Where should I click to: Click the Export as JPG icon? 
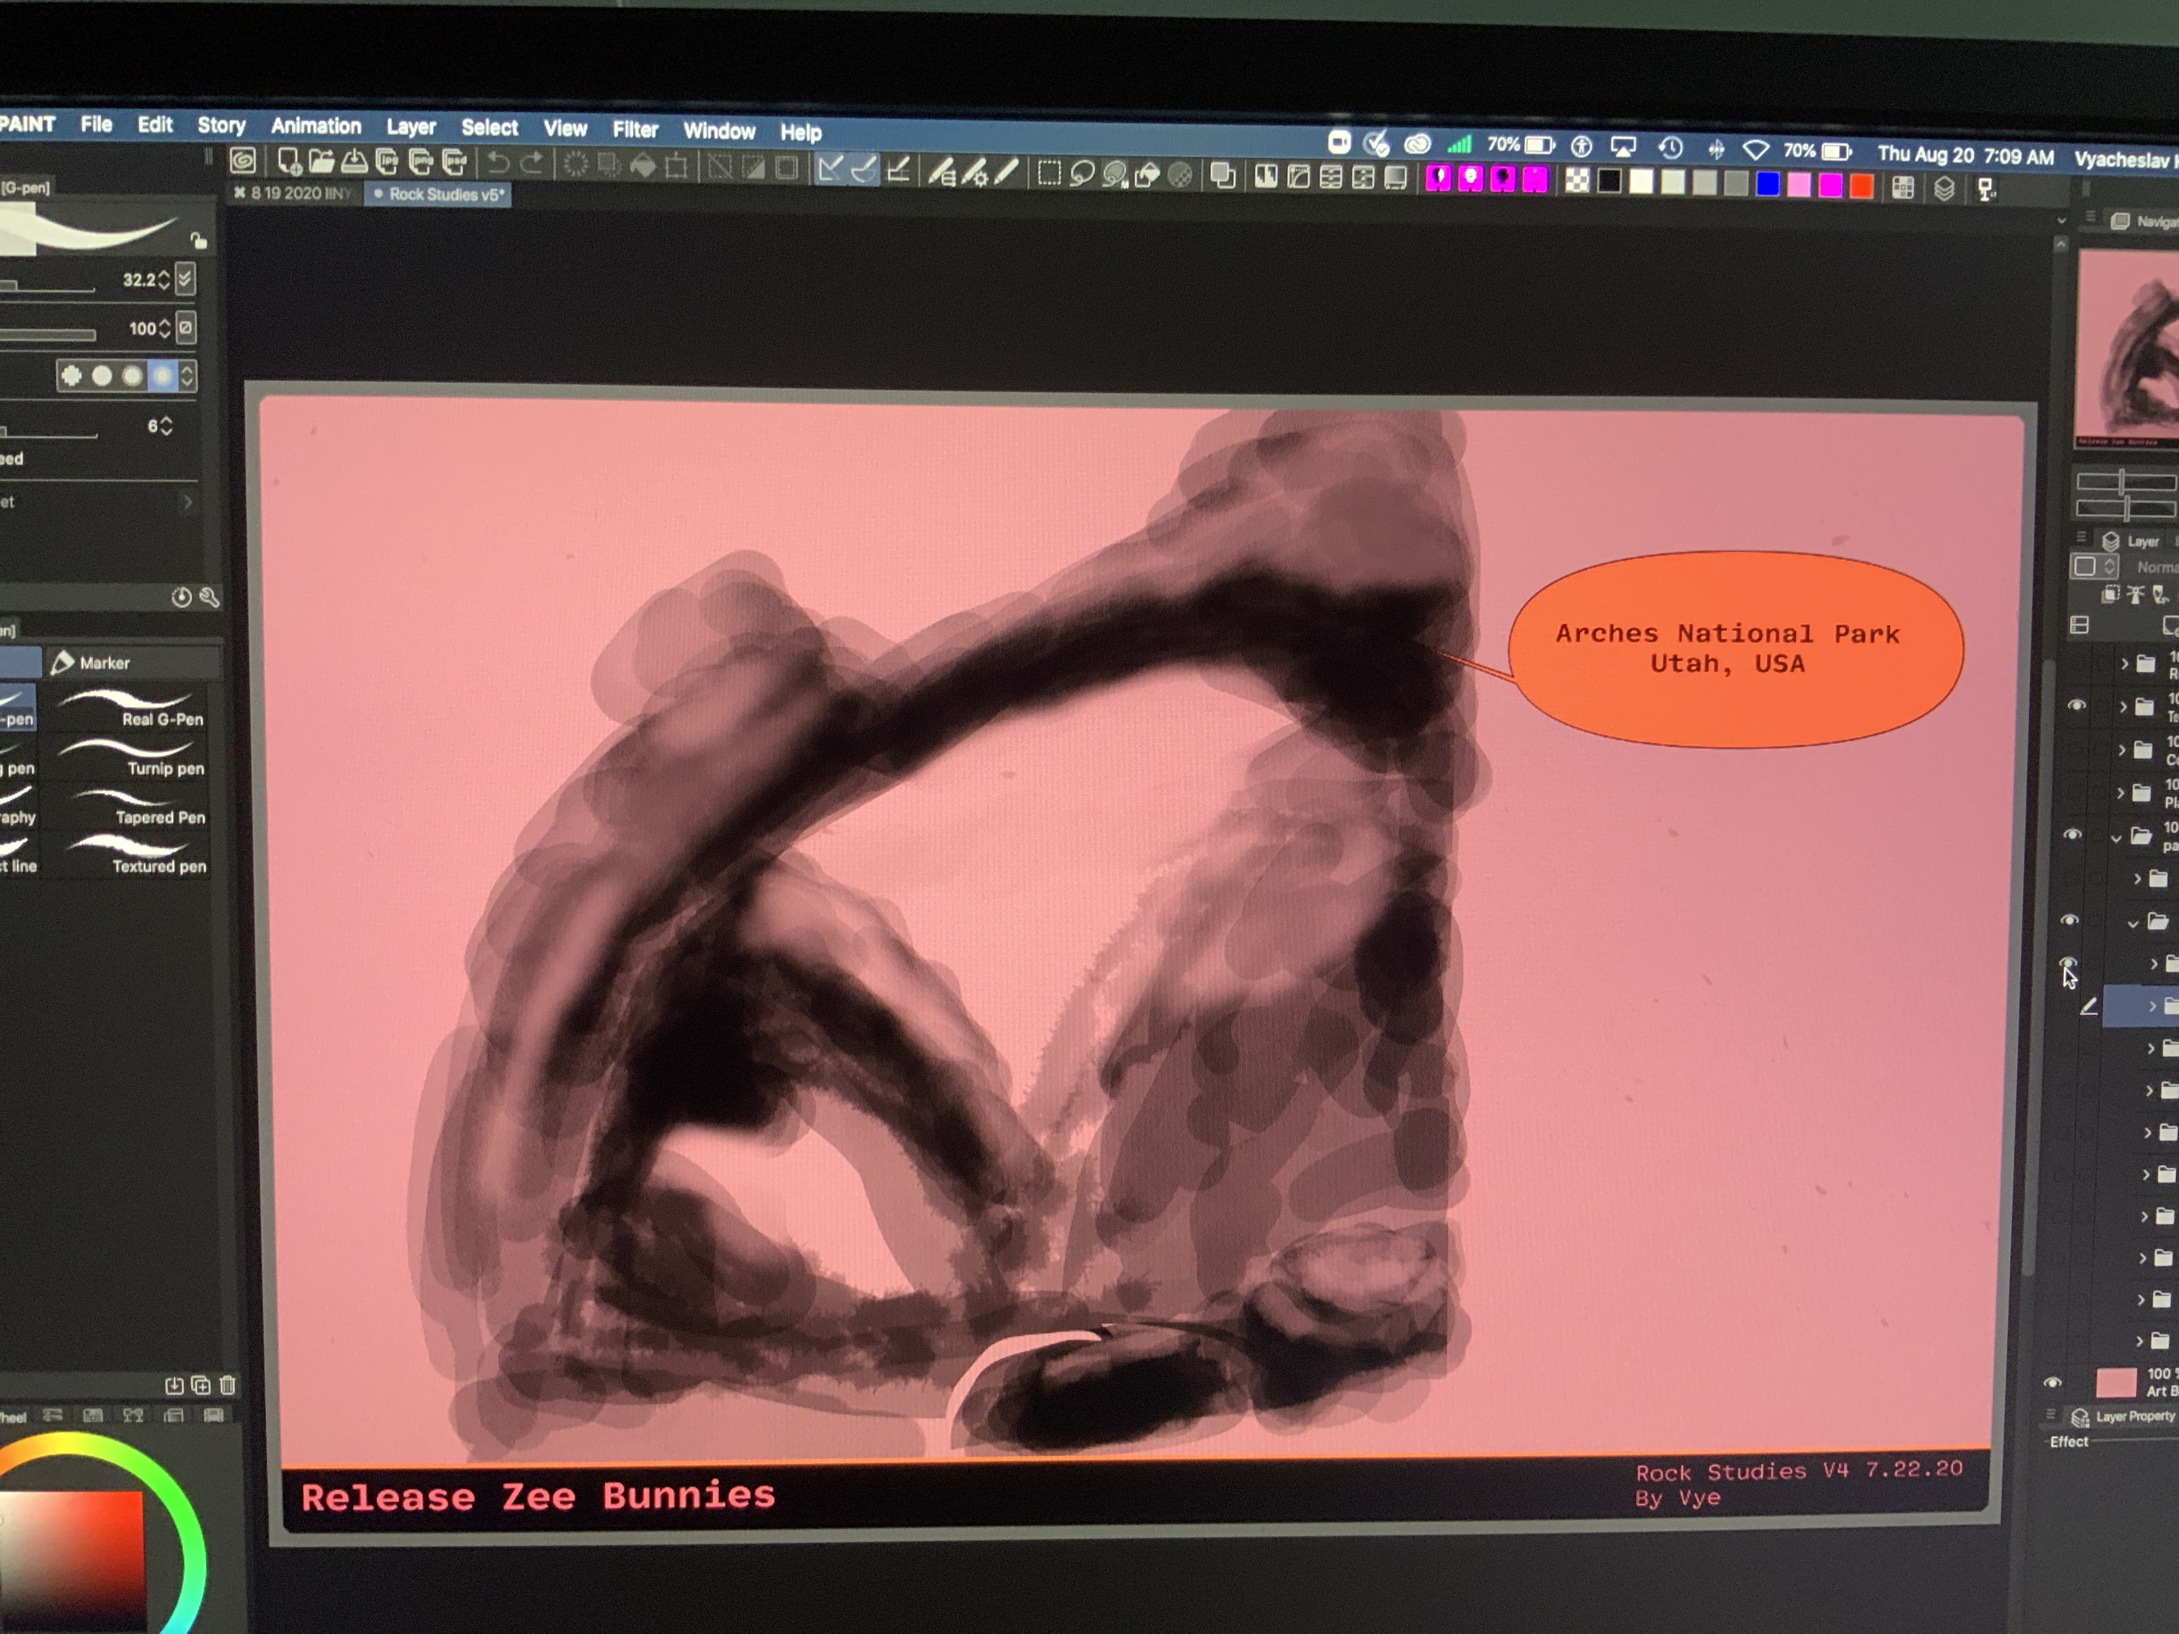pyautogui.click(x=387, y=163)
